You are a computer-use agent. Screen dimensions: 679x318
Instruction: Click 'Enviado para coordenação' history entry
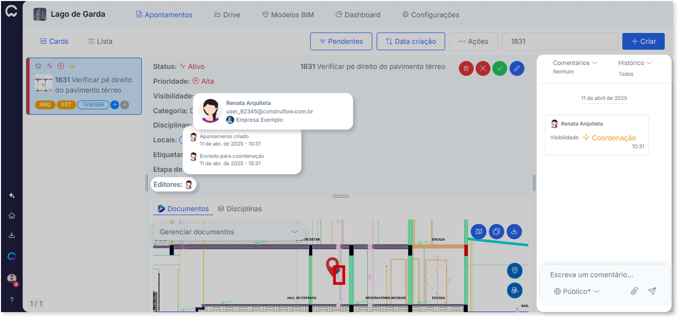pos(227,159)
